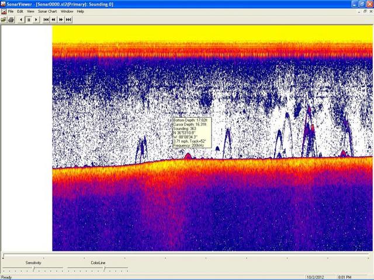Open the View menu

point(30,12)
